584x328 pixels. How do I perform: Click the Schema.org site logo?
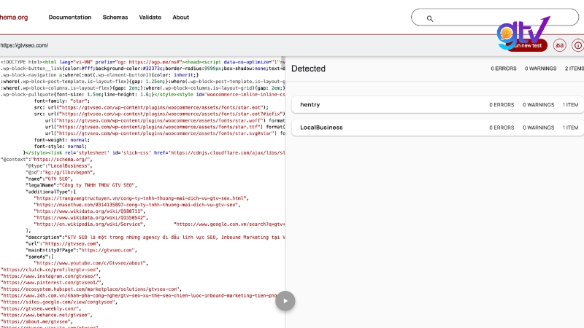15,17
